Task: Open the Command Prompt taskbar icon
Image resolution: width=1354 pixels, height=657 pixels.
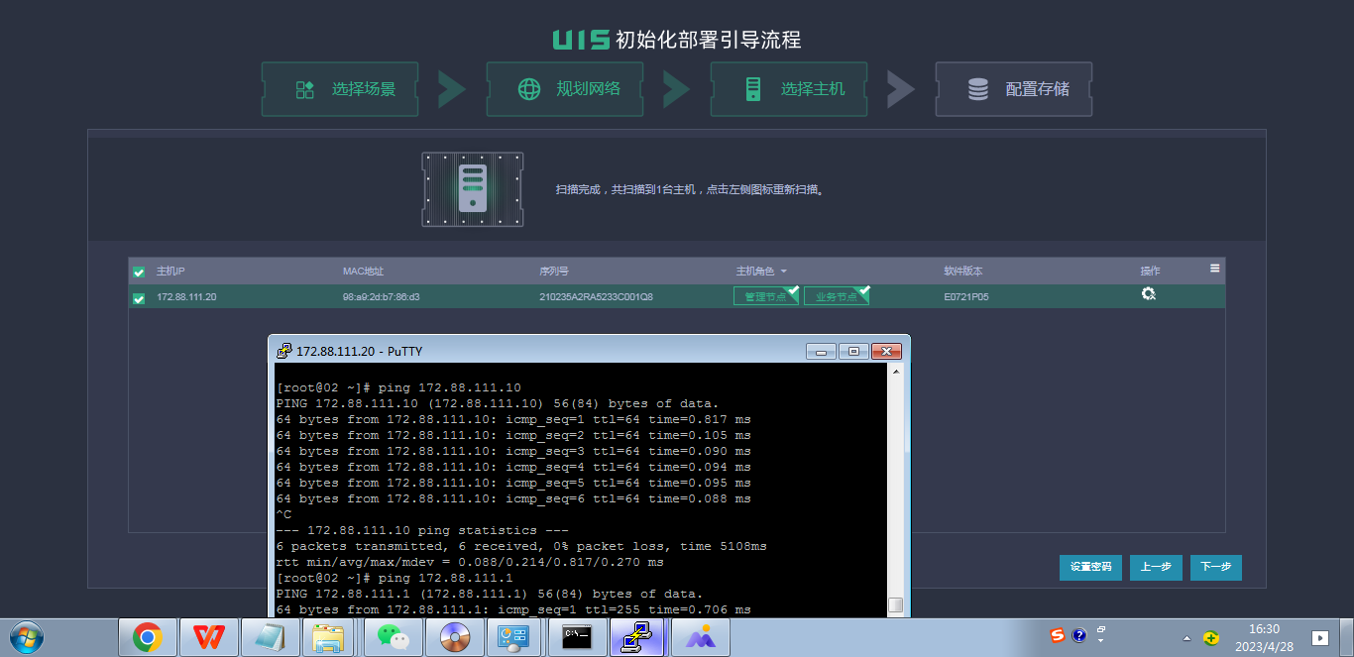Action: pyautogui.click(x=578, y=637)
